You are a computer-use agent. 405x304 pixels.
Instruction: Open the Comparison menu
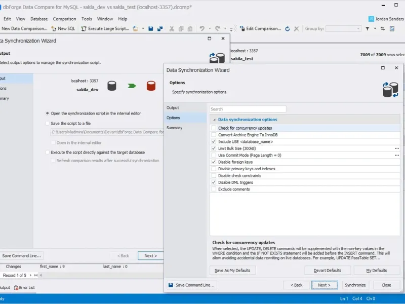64,19
